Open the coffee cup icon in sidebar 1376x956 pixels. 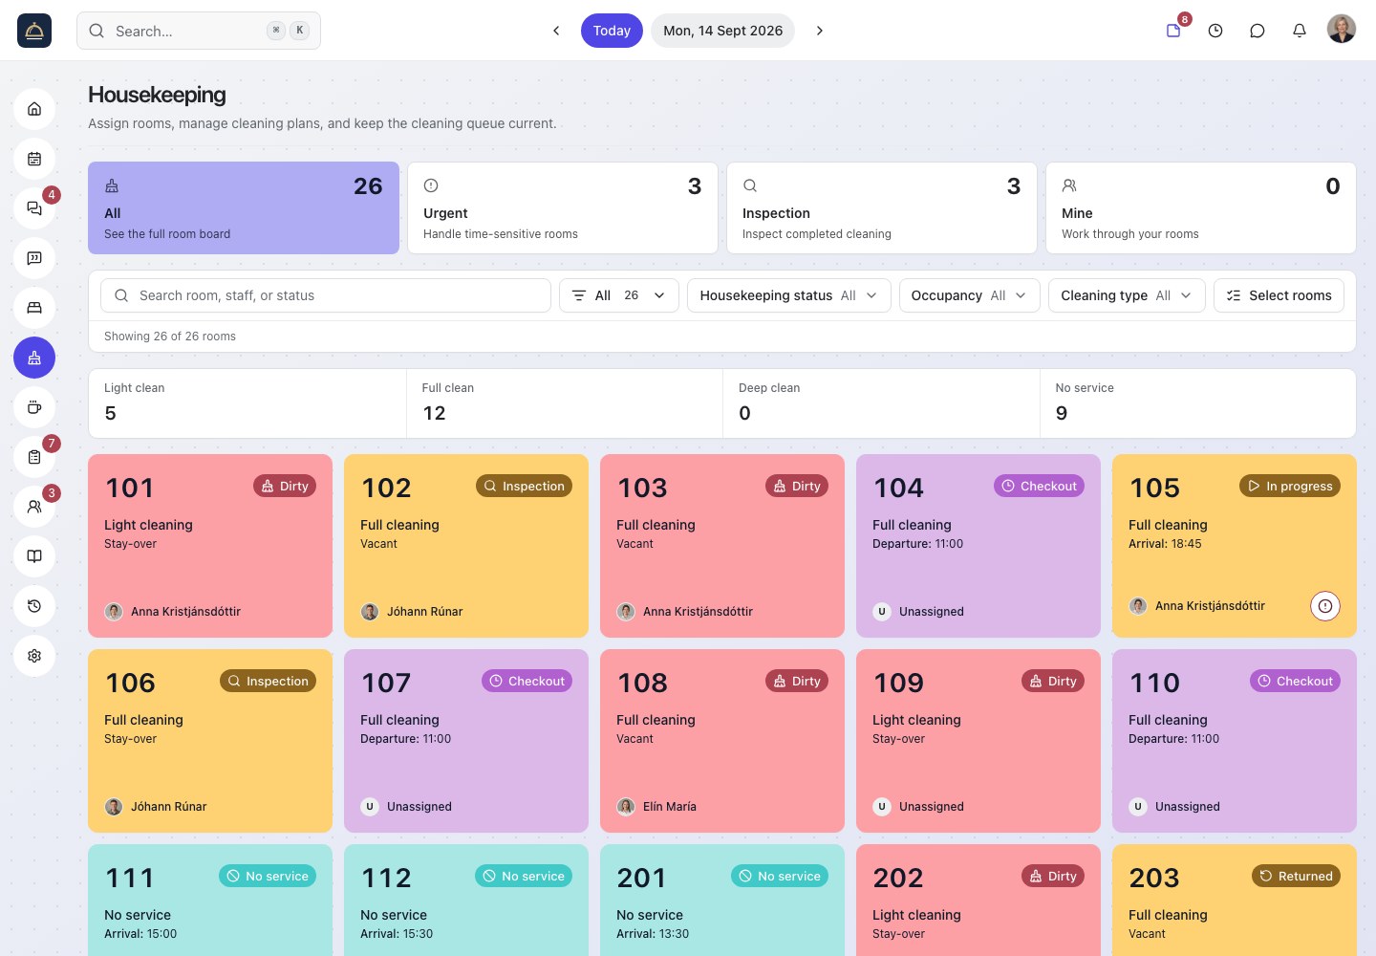[x=34, y=407]
